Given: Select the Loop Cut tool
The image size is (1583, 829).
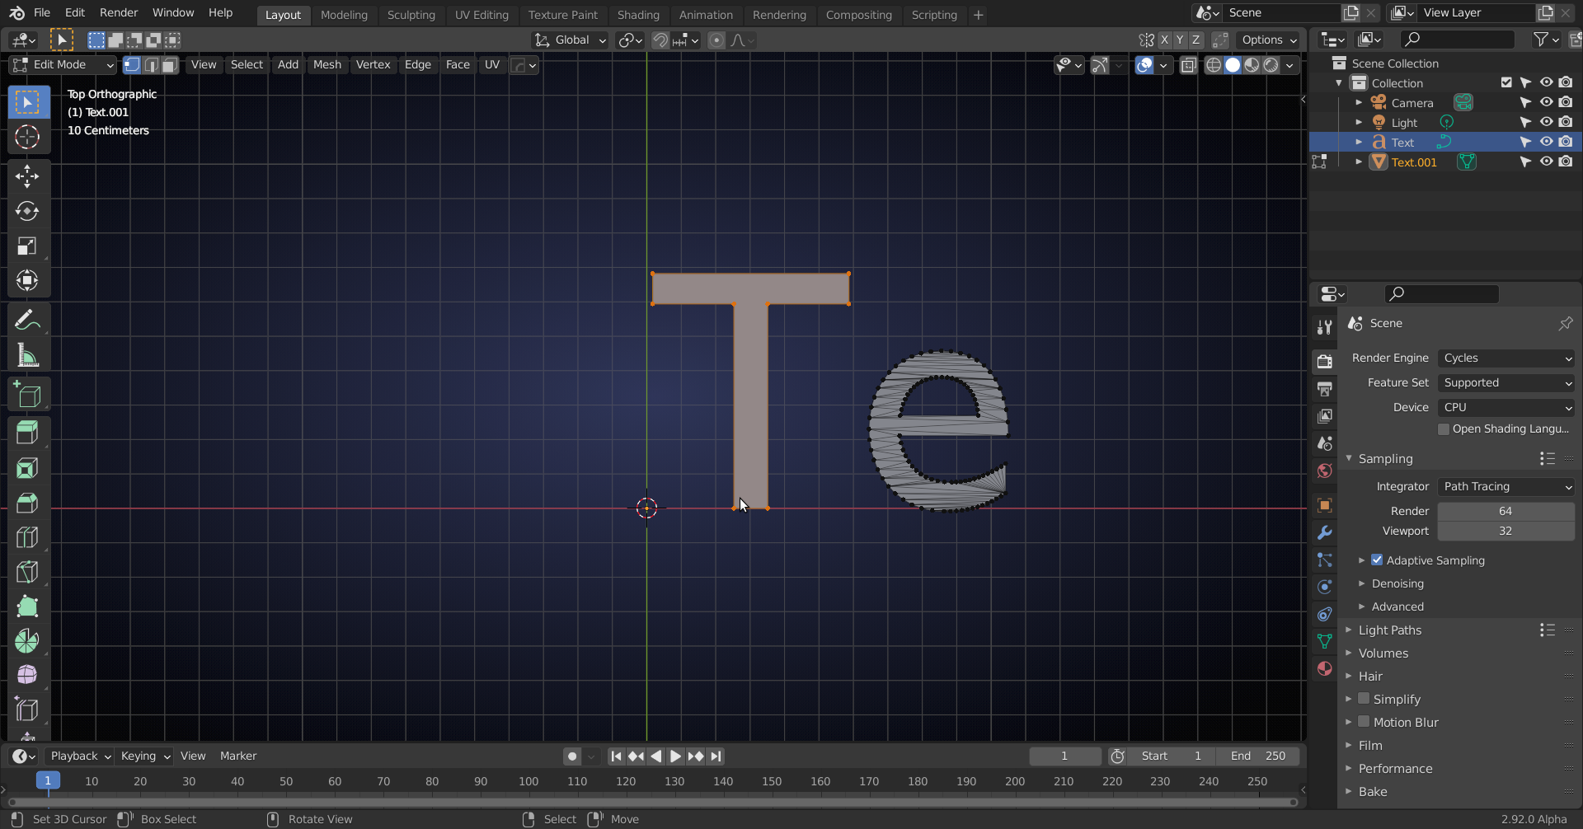Looking at the screenshot, I should 27,537.
